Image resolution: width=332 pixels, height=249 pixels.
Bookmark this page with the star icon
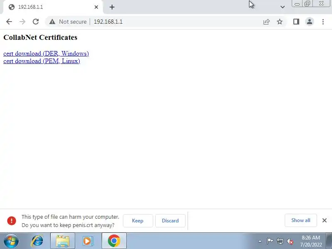tap(280, 22)
